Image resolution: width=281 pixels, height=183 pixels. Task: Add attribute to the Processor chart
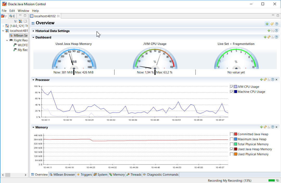261,79
